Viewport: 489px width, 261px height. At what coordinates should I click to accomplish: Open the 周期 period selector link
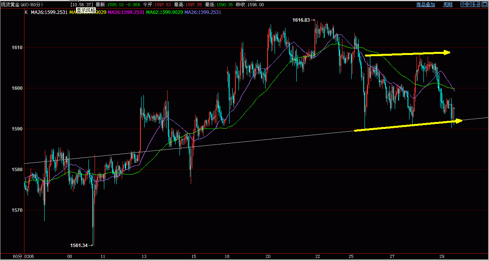tap(448, 5)
